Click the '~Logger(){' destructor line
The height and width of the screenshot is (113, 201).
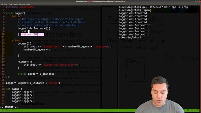(x=25, y=62)
